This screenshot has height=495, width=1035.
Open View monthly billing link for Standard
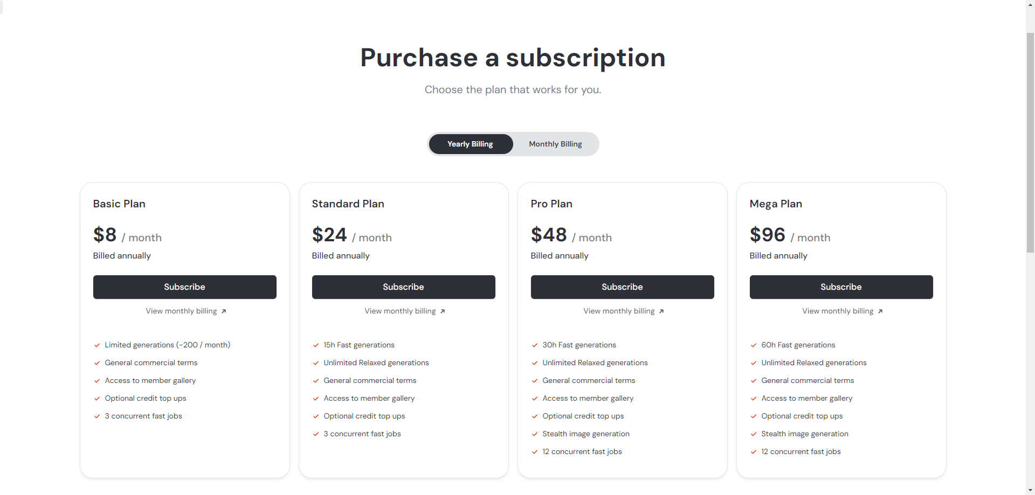400,311
